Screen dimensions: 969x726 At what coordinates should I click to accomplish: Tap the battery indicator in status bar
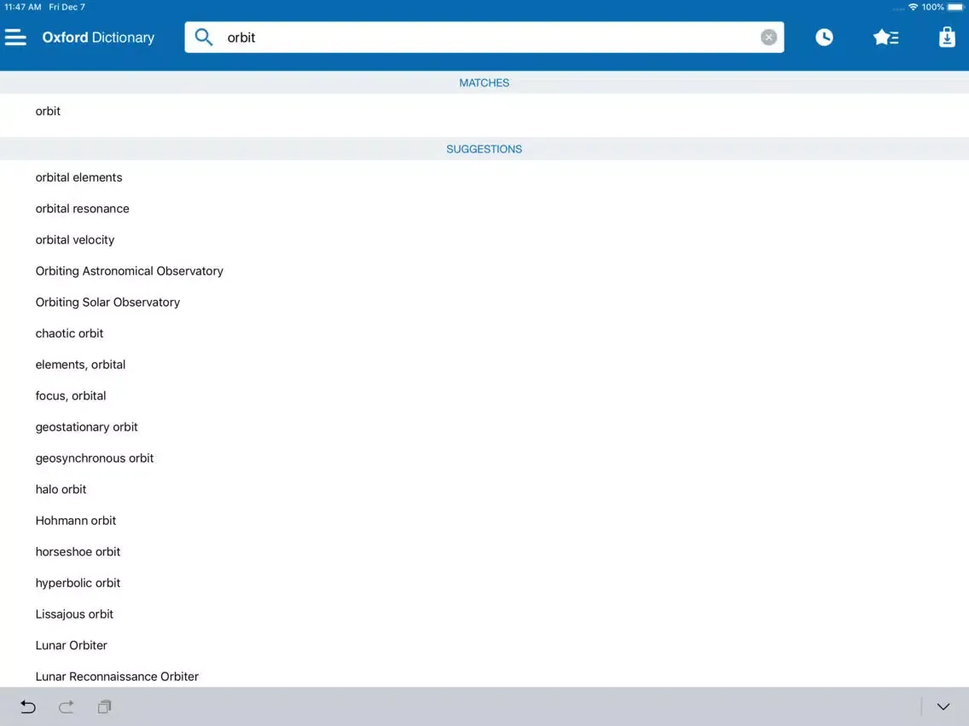[x=955, y=7]
